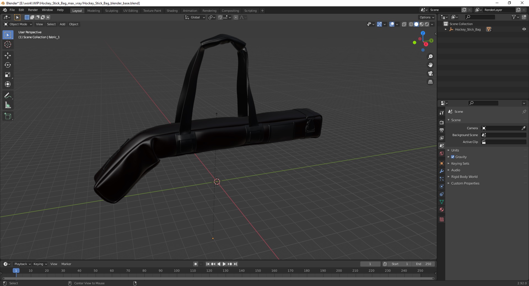
Task: Open the Output properties tab
Action: click(442, 130)
